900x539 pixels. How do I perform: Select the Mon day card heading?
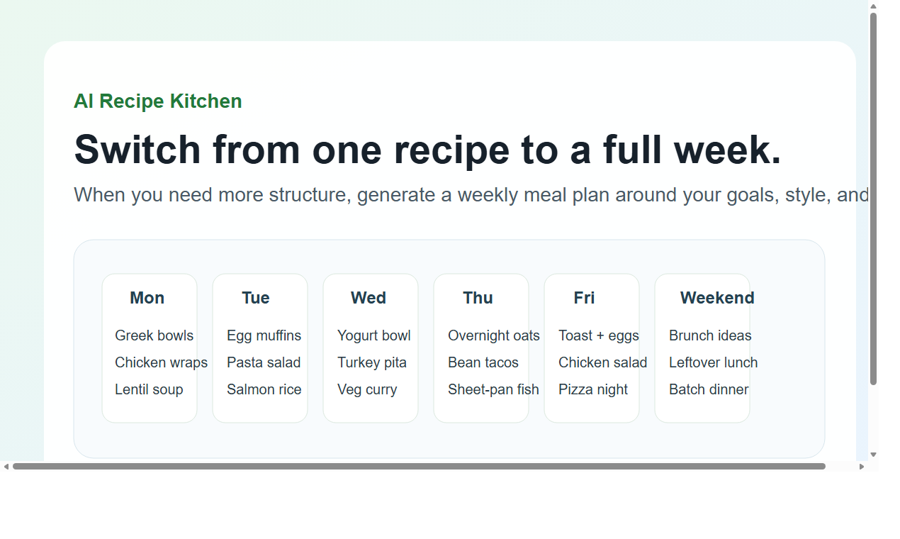pos(147,298)
